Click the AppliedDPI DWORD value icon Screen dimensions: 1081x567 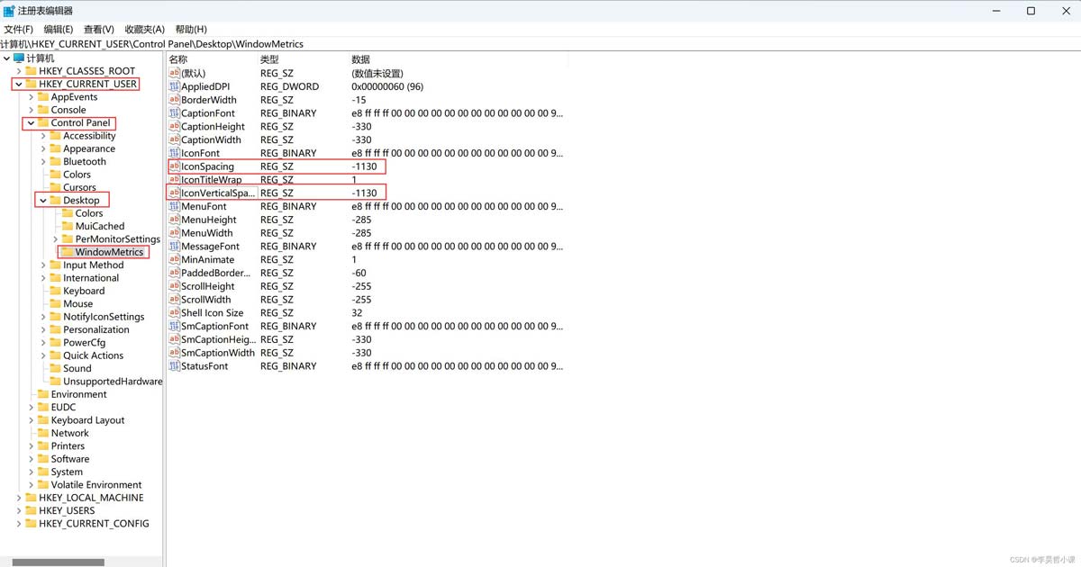175,86
